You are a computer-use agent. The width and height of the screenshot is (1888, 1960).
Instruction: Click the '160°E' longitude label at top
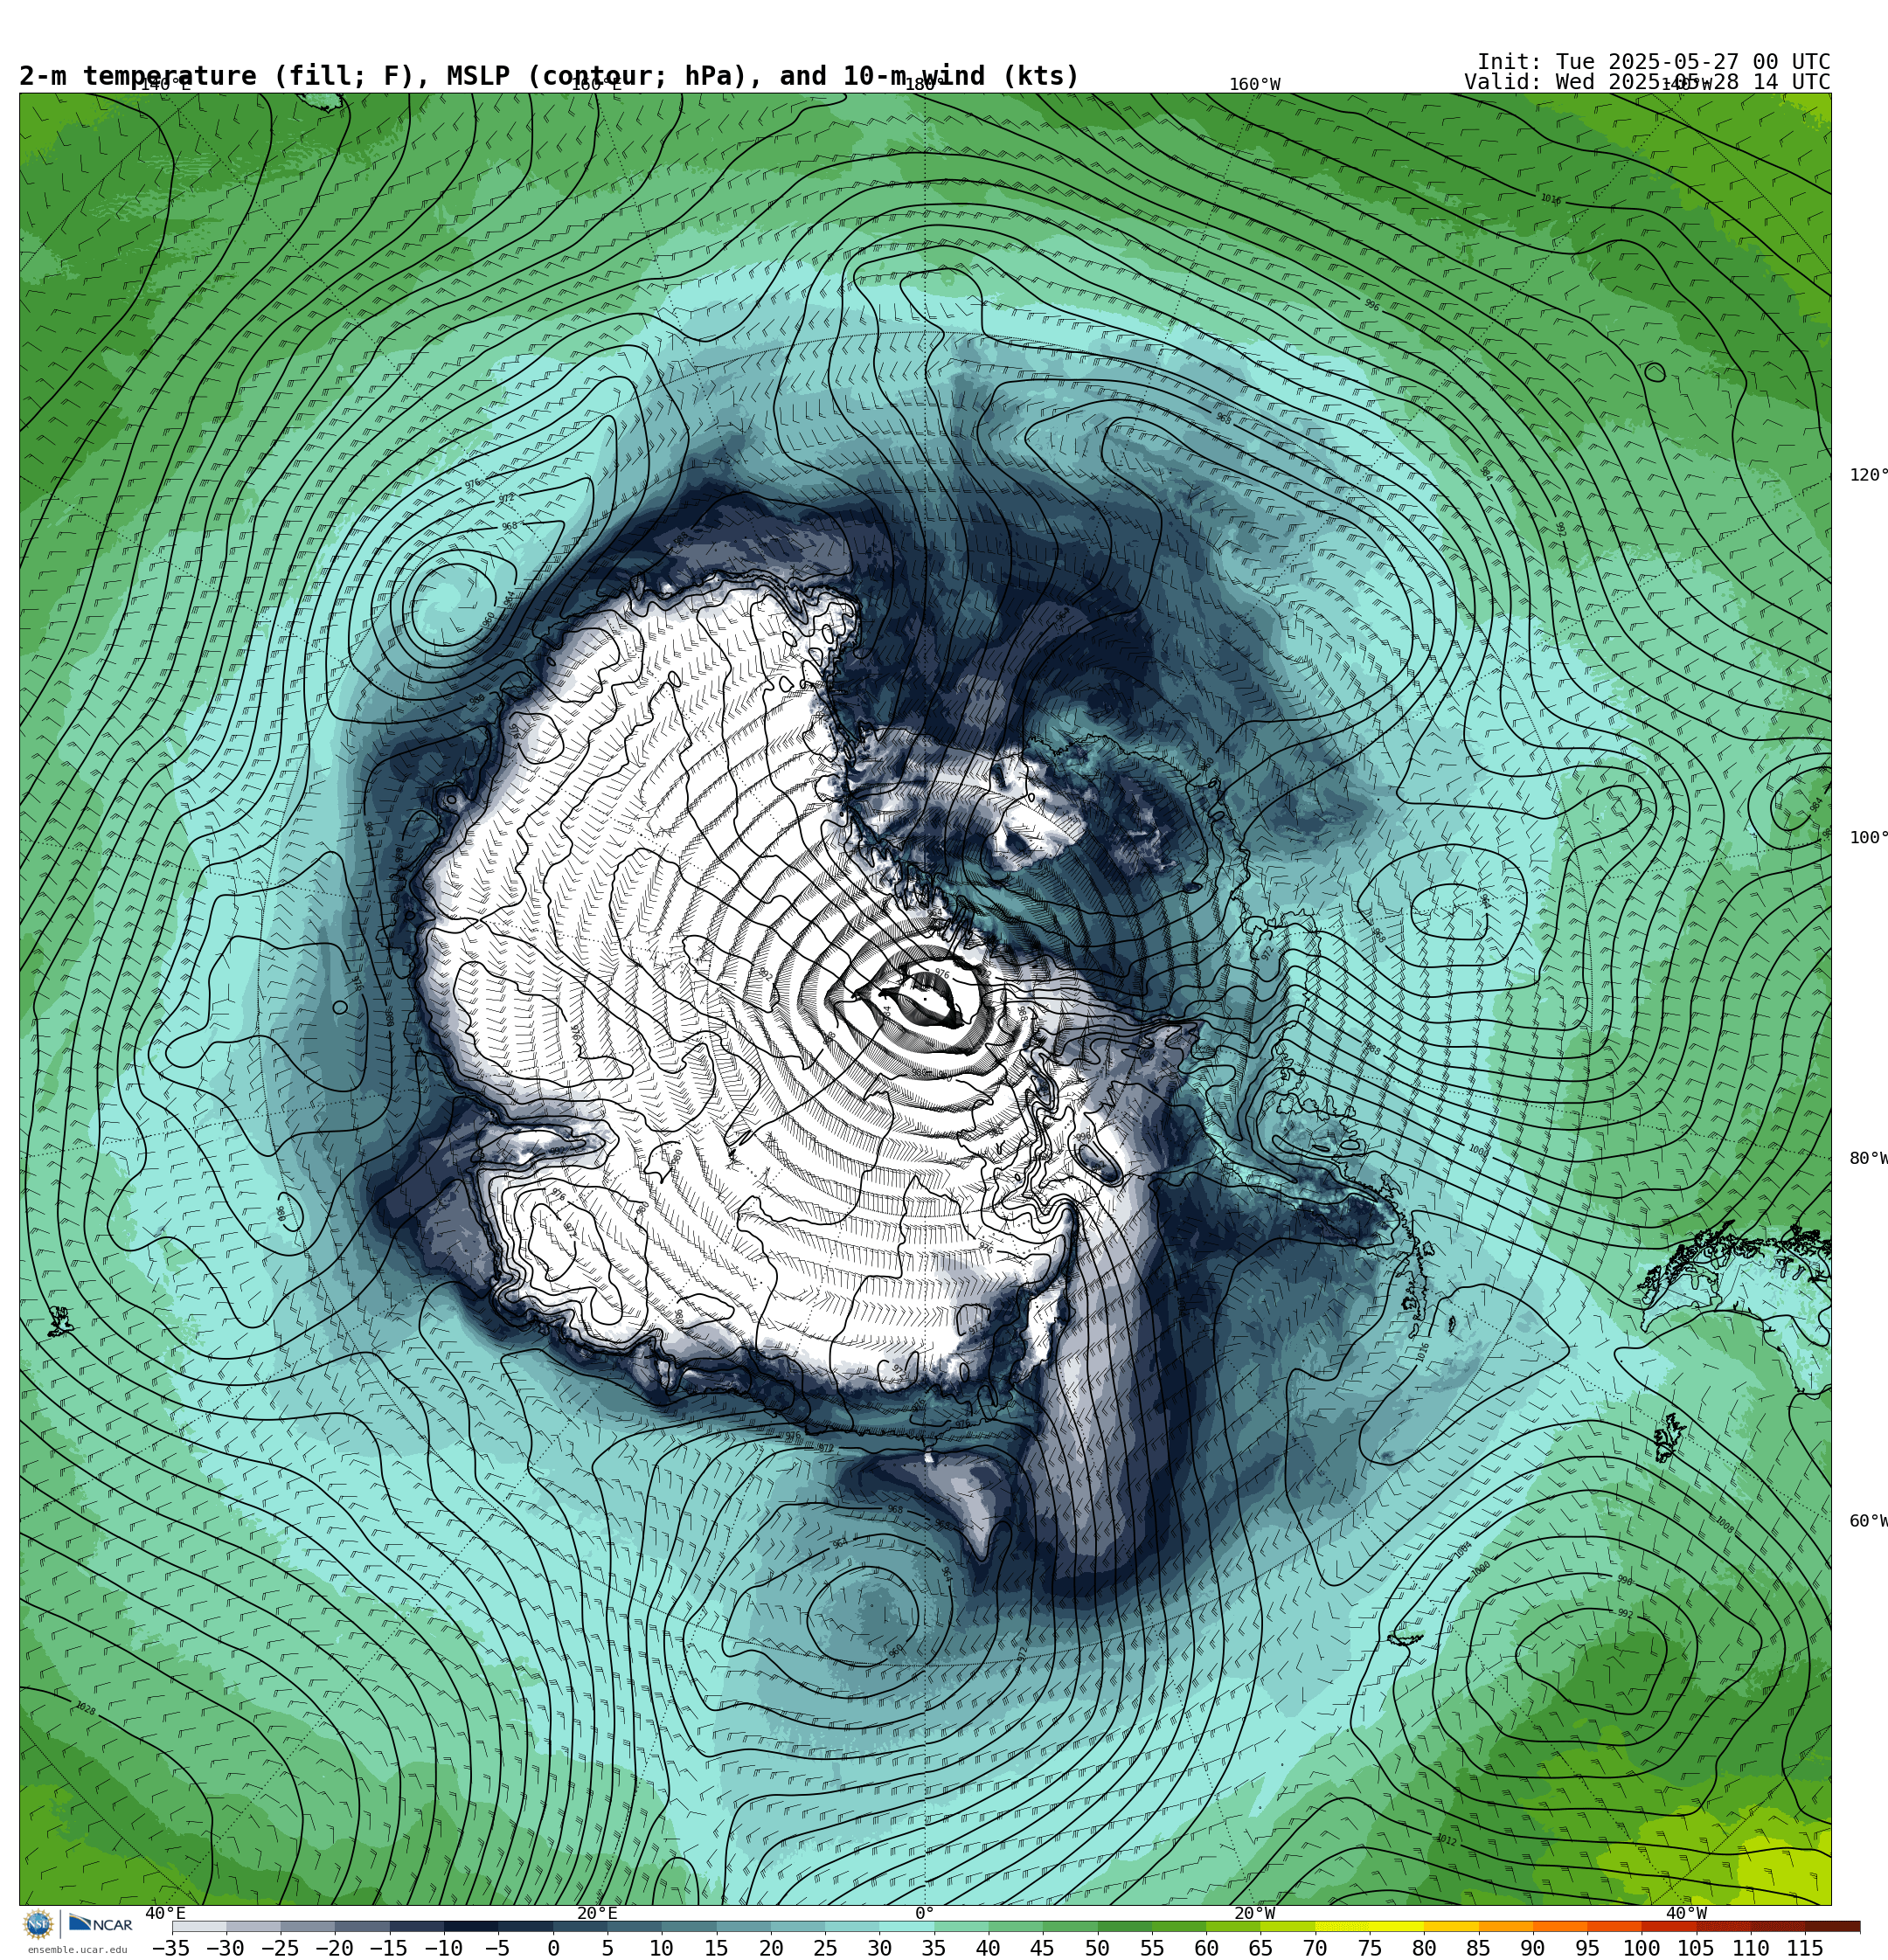(x=596, y=85)
